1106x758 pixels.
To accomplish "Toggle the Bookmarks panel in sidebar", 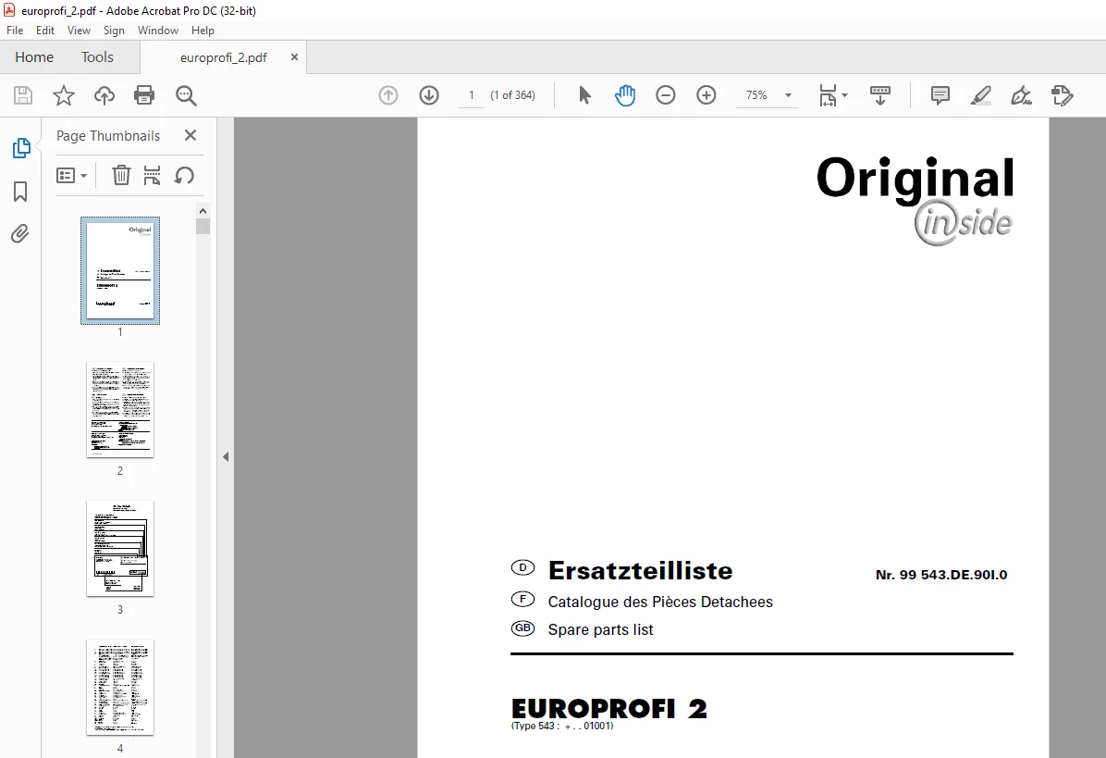I will tap(20, 192).
